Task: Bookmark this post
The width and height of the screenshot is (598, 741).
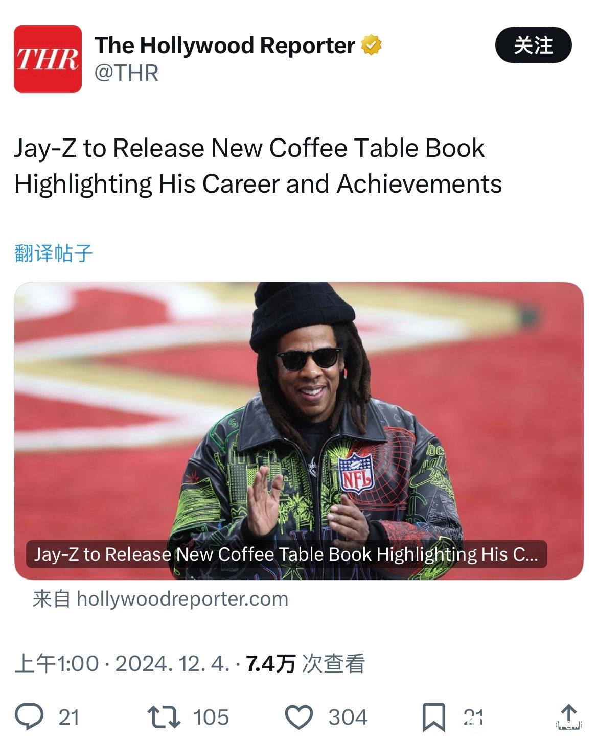Action: click(433, 717)
